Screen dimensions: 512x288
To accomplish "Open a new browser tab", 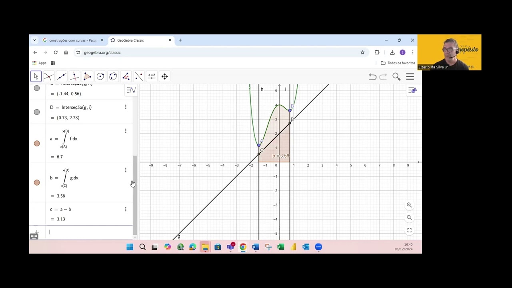I will [180, 40].
